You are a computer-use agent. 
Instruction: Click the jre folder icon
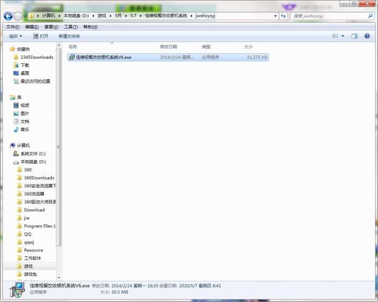20,218
